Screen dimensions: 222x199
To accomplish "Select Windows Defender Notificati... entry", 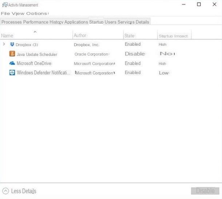I will (x=43, y=73).
